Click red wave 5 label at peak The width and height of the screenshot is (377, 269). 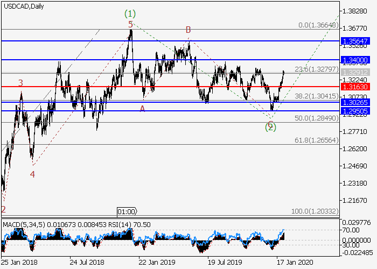point(130,25)
